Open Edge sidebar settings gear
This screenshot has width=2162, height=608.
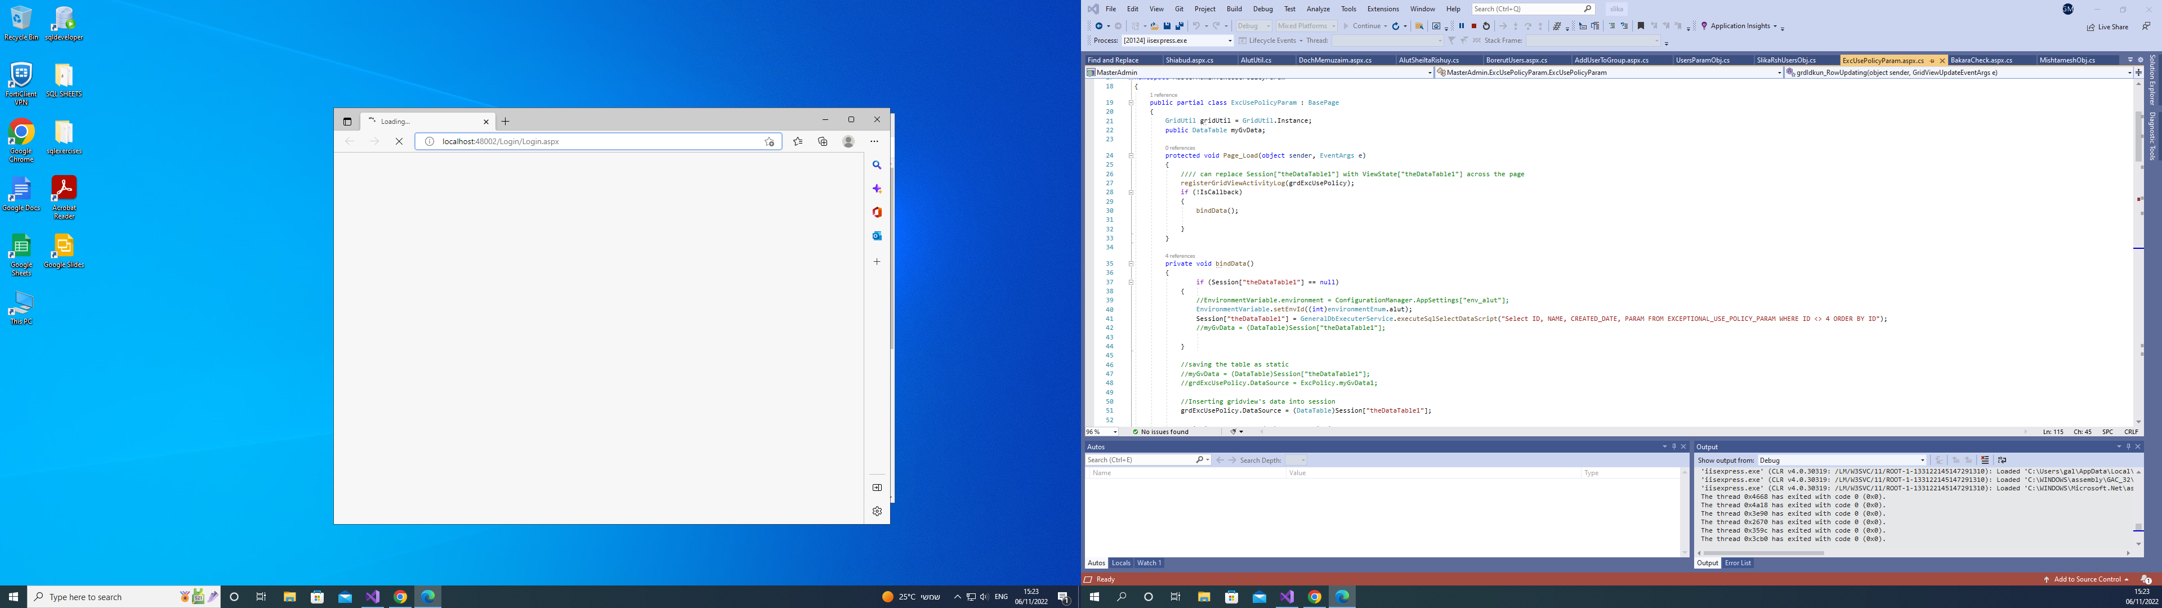(x=877, y=511)
